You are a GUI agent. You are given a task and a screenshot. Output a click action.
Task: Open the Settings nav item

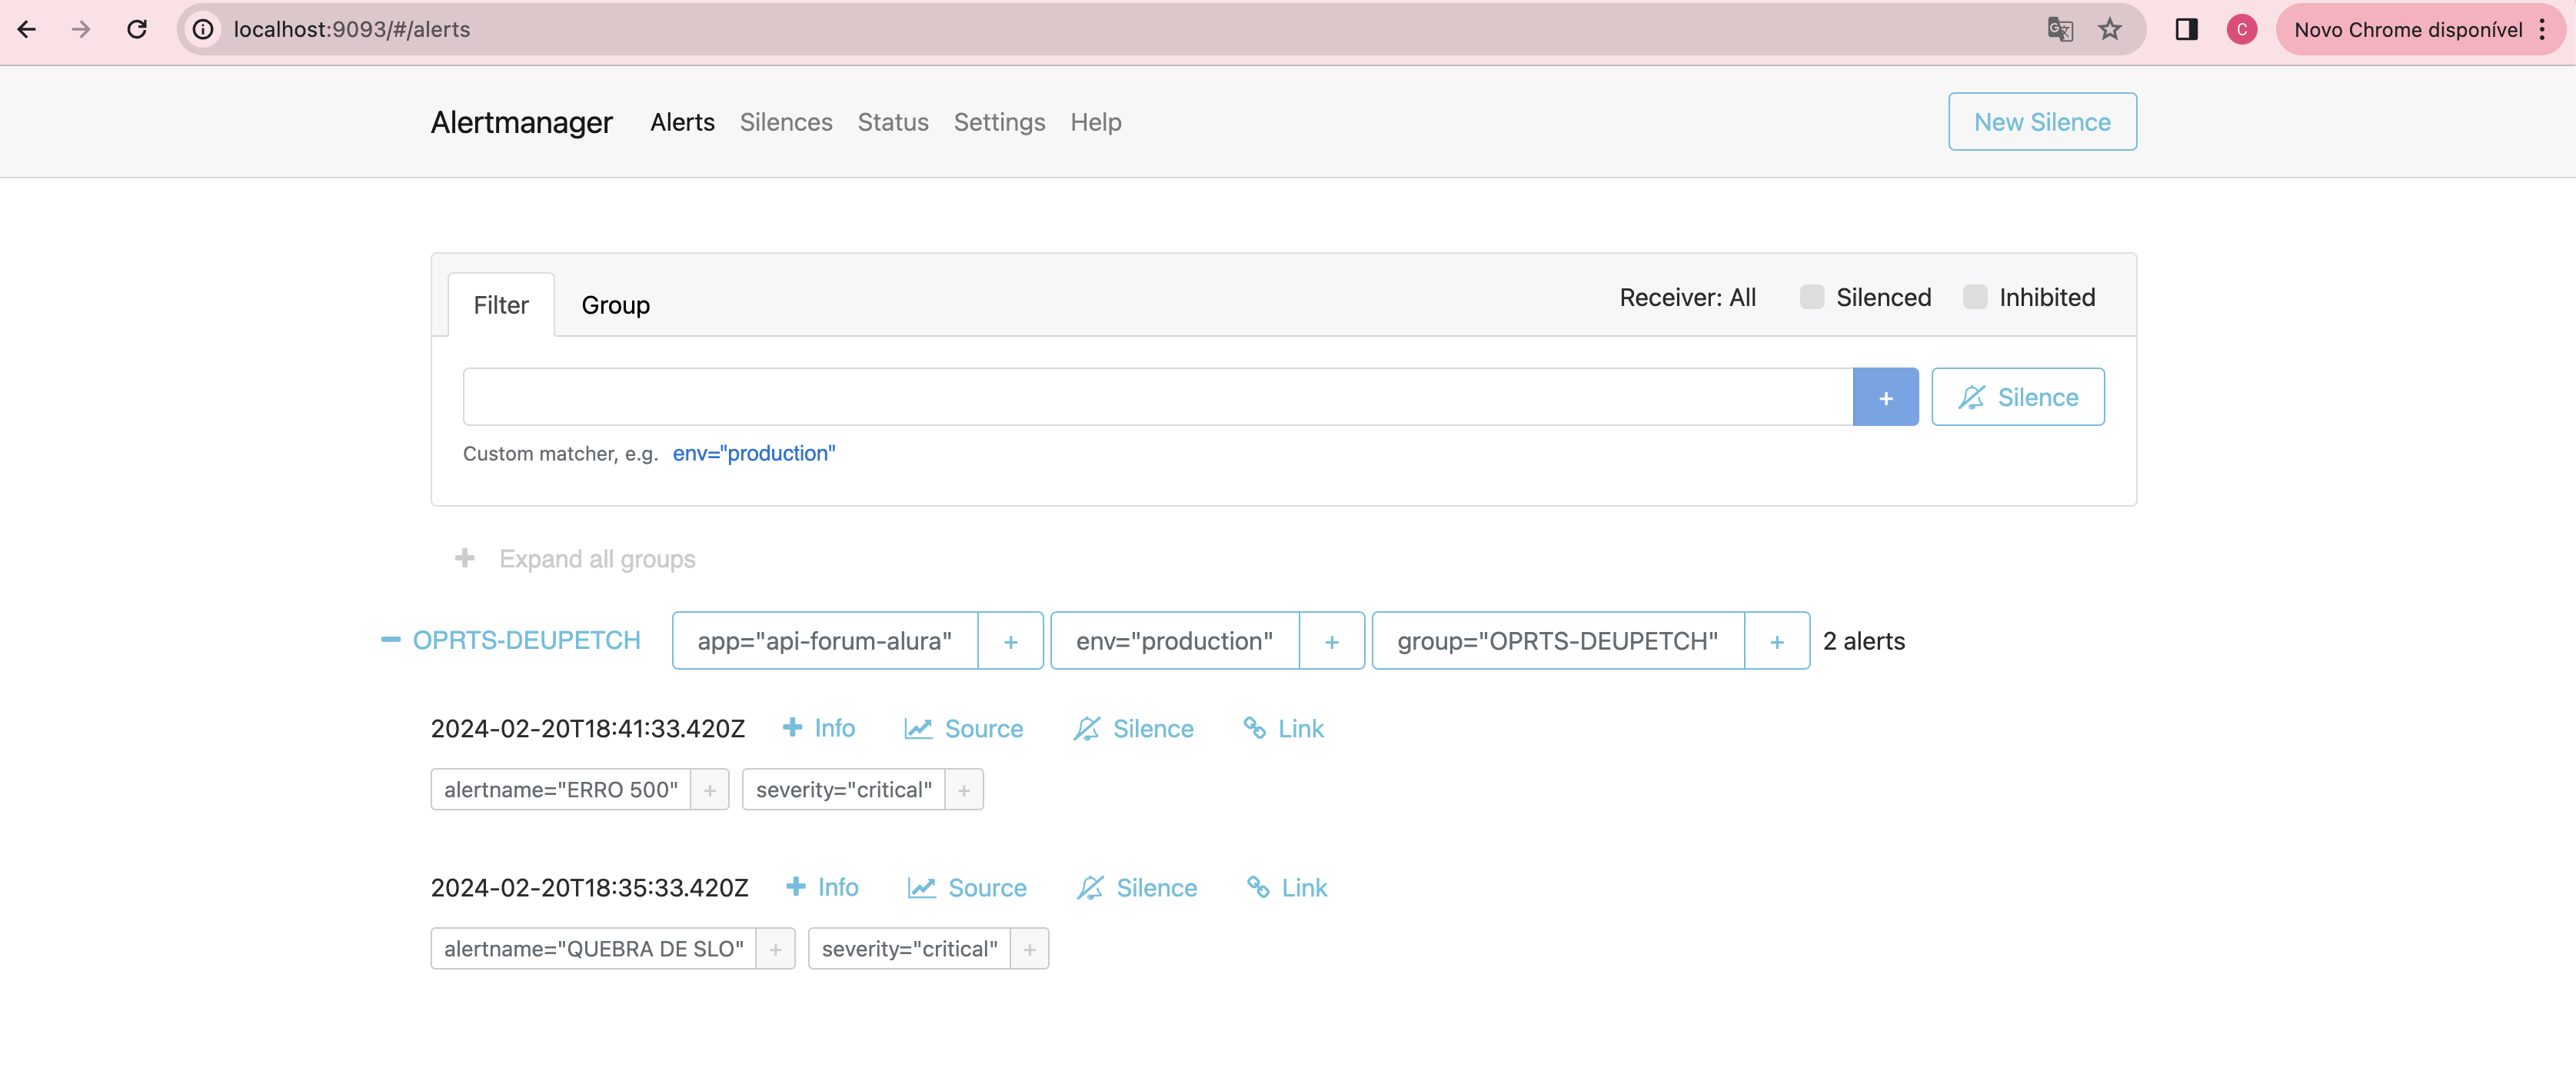click(x=999, y=122)
